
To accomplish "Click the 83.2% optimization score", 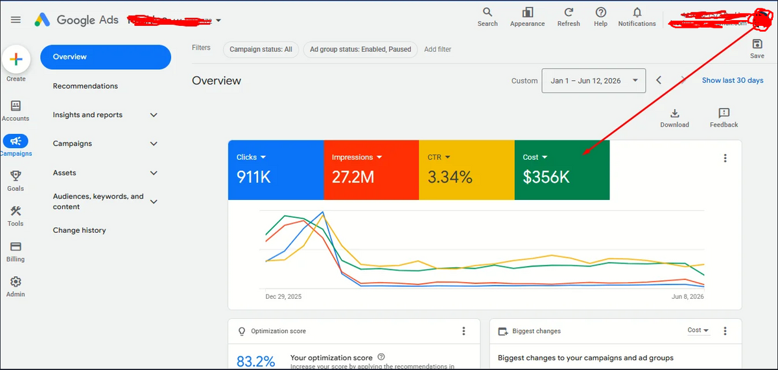I will point(256,361).
